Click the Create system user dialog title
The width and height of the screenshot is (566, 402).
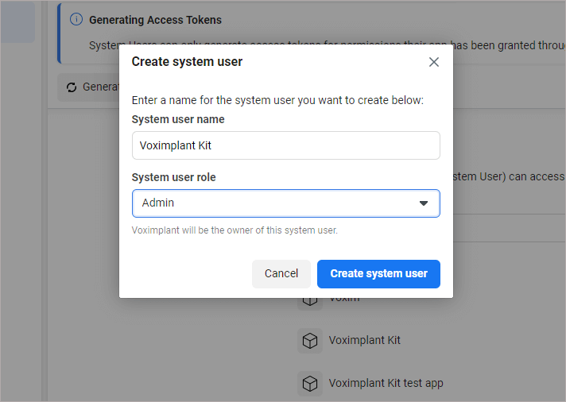(x=187, y=62)
